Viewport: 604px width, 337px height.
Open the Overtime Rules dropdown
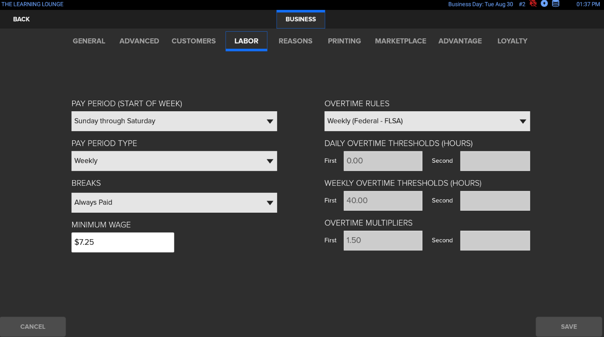[427, 121]
